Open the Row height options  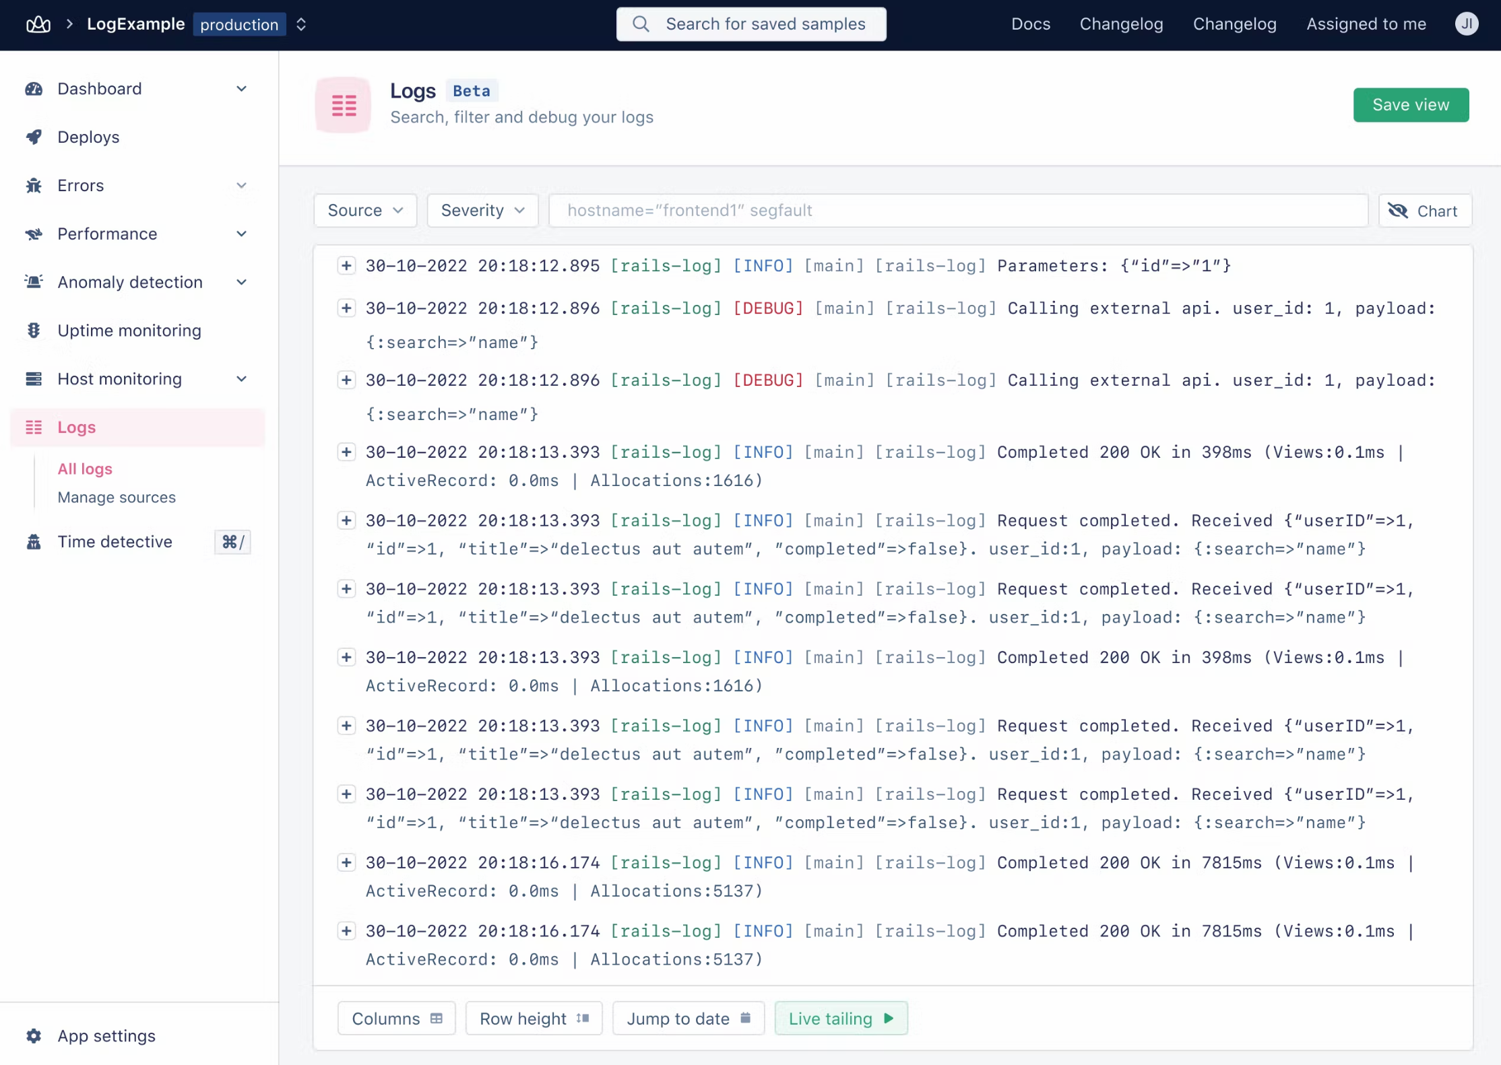tap(534, 1019)
